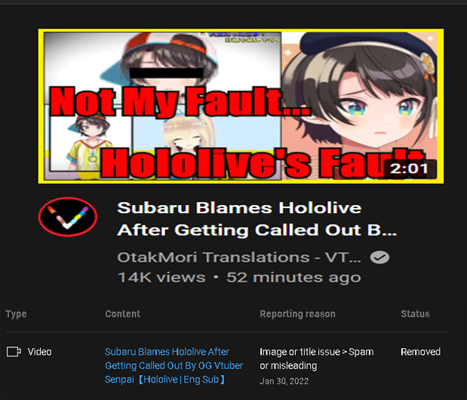Image resolution: width=467 pixels, height=400 pixels.
Task: Click the '52 minutes ago' timestamp
Action: [x=293, y=277]
